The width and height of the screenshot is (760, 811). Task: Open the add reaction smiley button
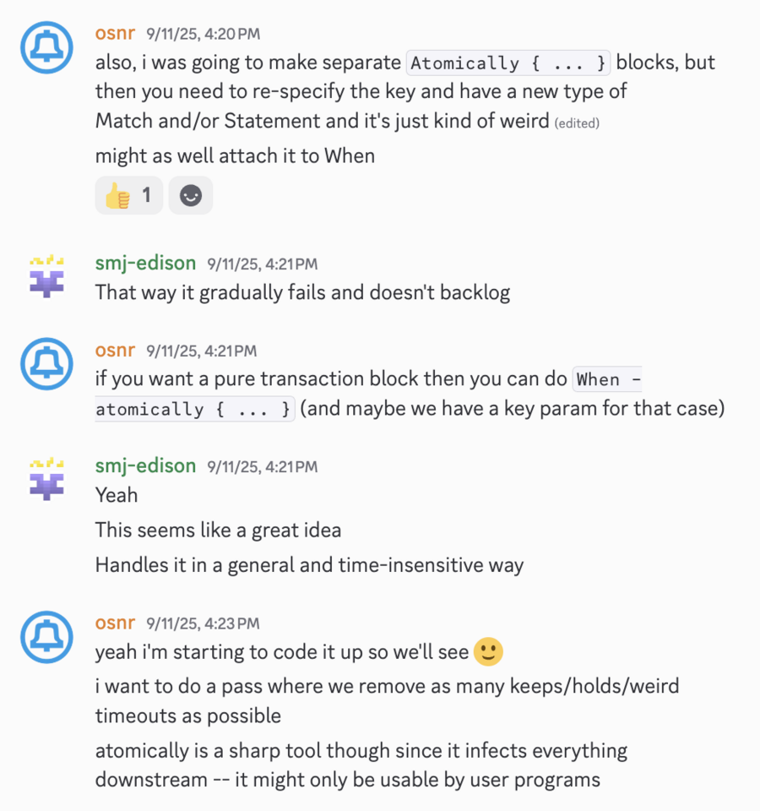tap(191, 196)
